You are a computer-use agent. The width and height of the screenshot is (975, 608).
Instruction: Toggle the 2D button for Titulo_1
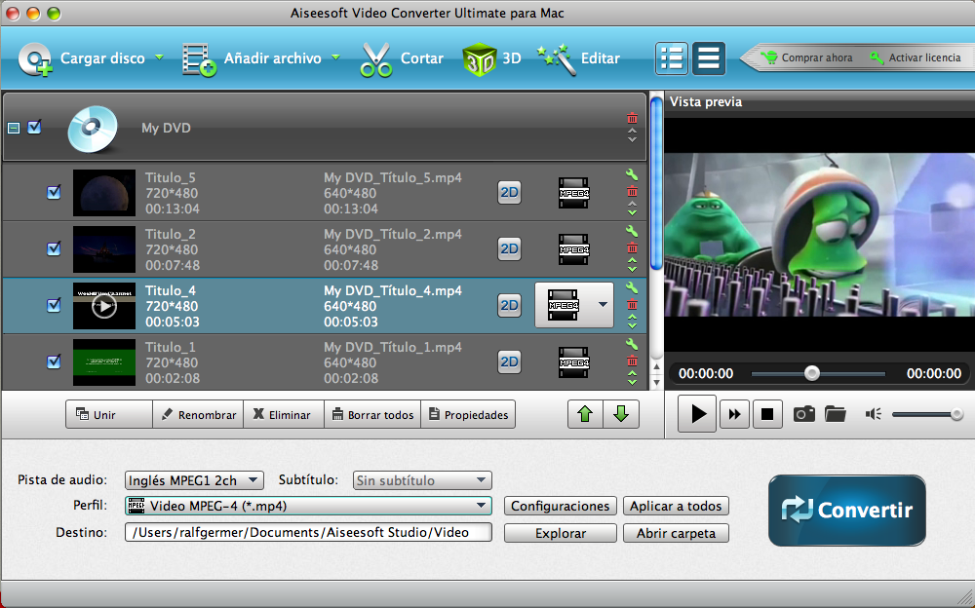point(509,361)
